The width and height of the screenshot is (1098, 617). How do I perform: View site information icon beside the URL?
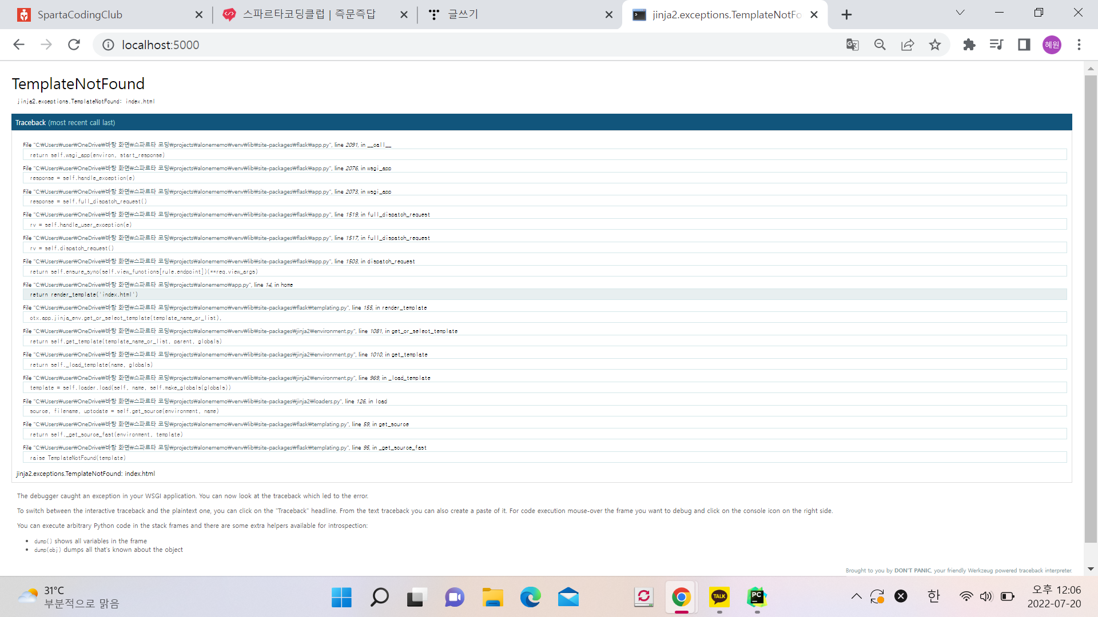click(x=108, y=45)
